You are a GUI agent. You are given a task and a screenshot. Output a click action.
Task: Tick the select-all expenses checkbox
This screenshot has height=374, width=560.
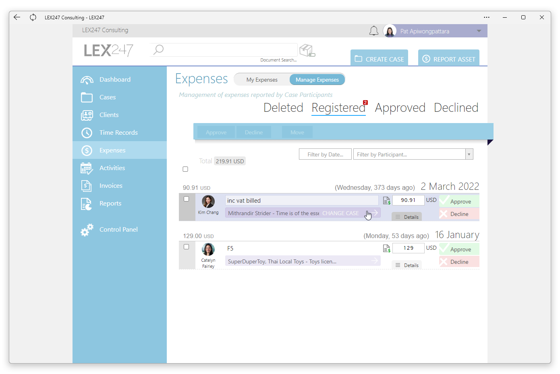point(185,169)
